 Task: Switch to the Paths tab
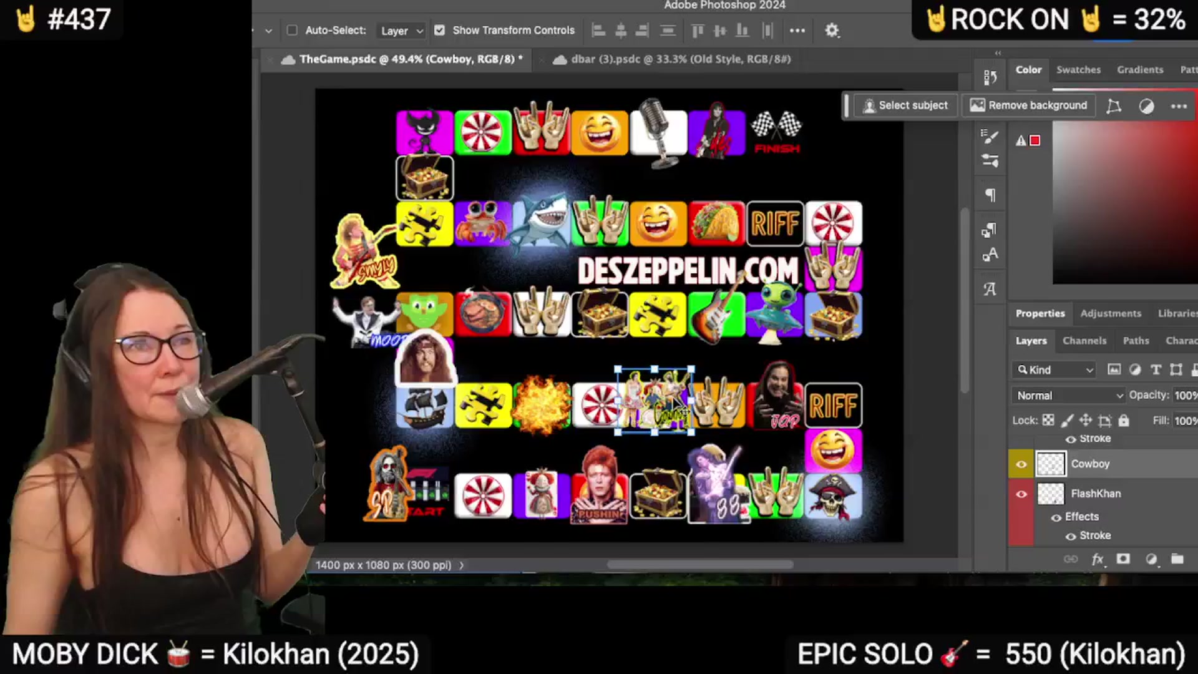(x=1136, y=341)
